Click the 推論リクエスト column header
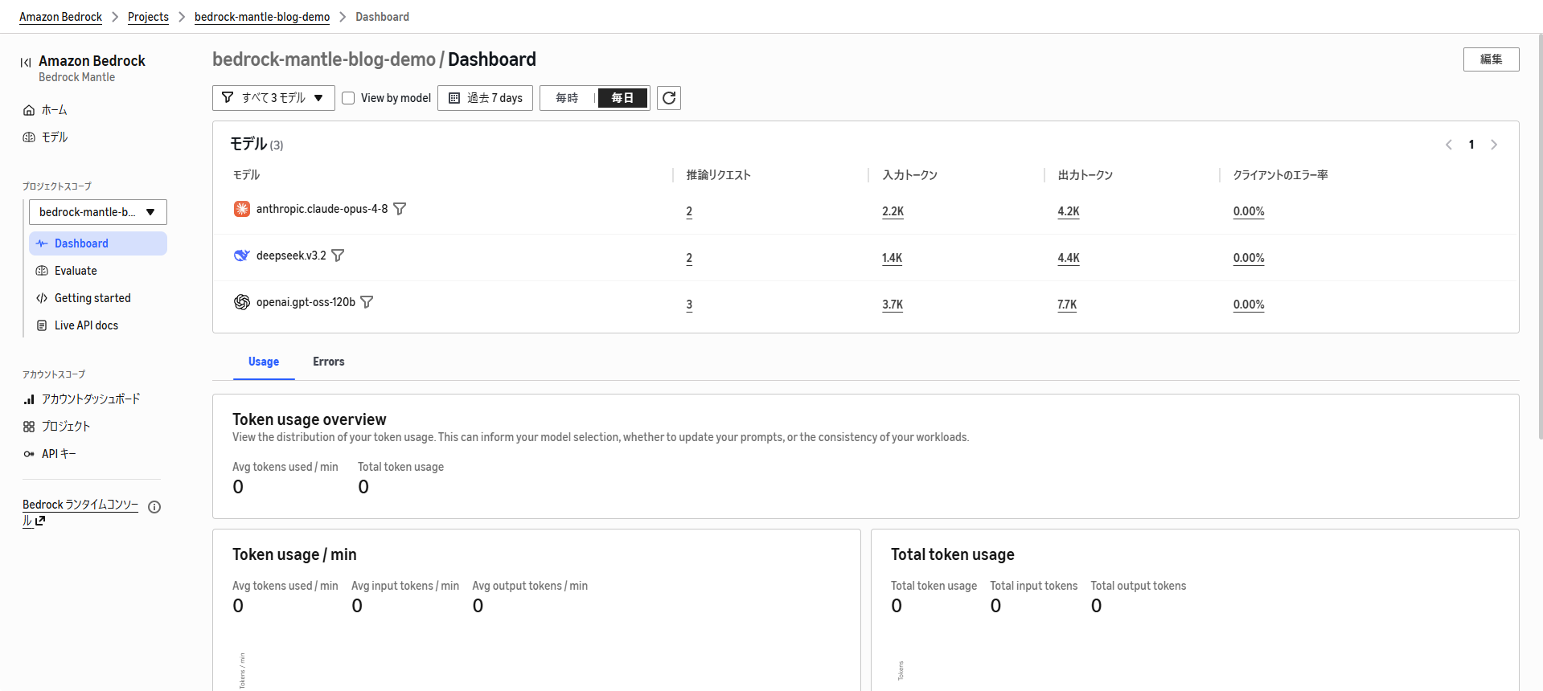The height and width of the screenshot is (691, 1543). click(718, 175)
